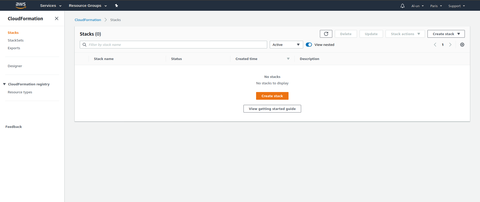Refresh the stacks list
This screenshot has height=202, width=480.
click(326, 34)
